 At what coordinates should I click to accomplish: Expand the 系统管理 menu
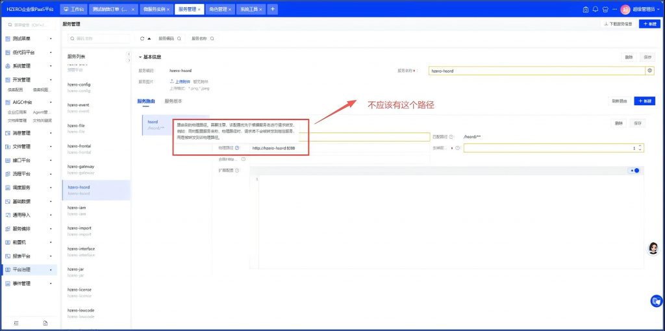tap(29, 66)
